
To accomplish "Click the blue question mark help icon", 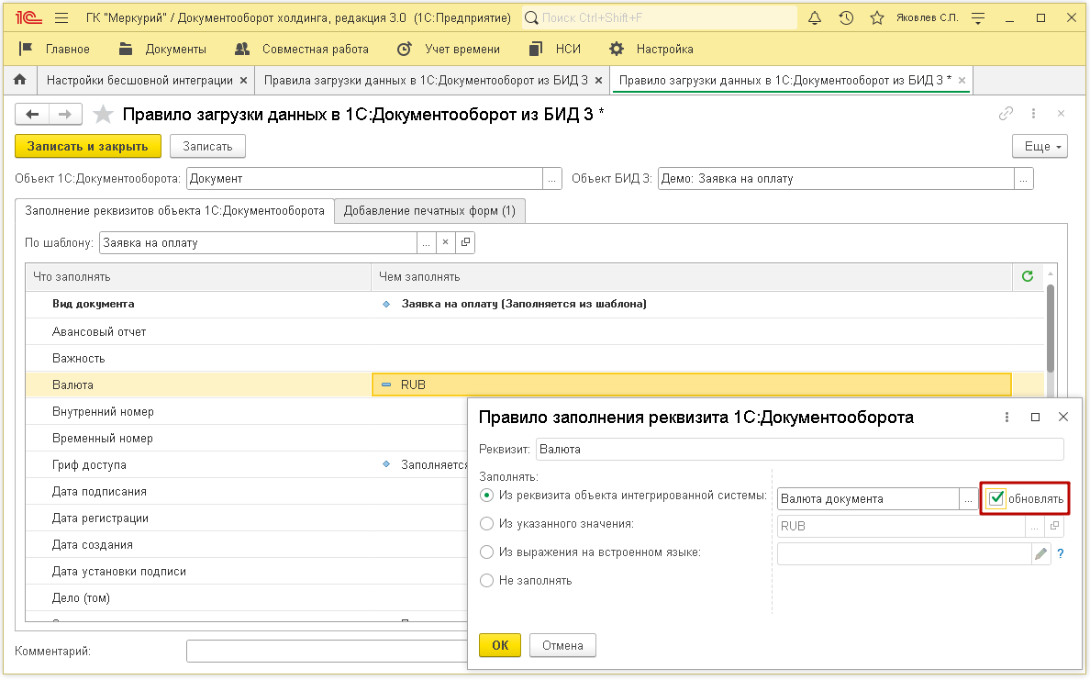I will point(1061,553).
